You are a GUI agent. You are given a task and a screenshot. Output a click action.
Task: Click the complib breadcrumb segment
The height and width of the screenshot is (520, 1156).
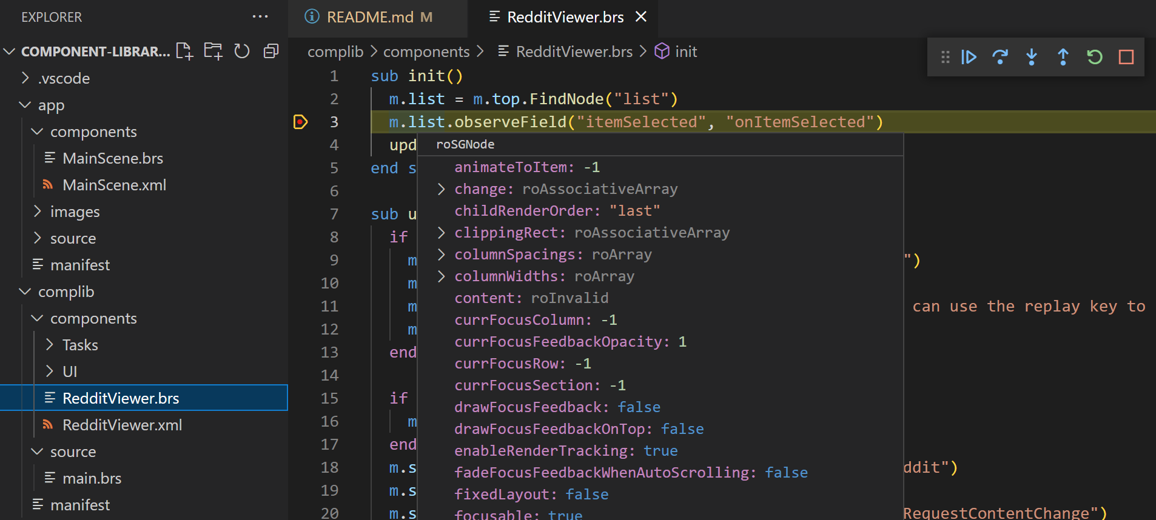tap(335, 52)
